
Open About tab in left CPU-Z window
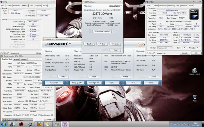pyautogui.click(x=45, y=6)
